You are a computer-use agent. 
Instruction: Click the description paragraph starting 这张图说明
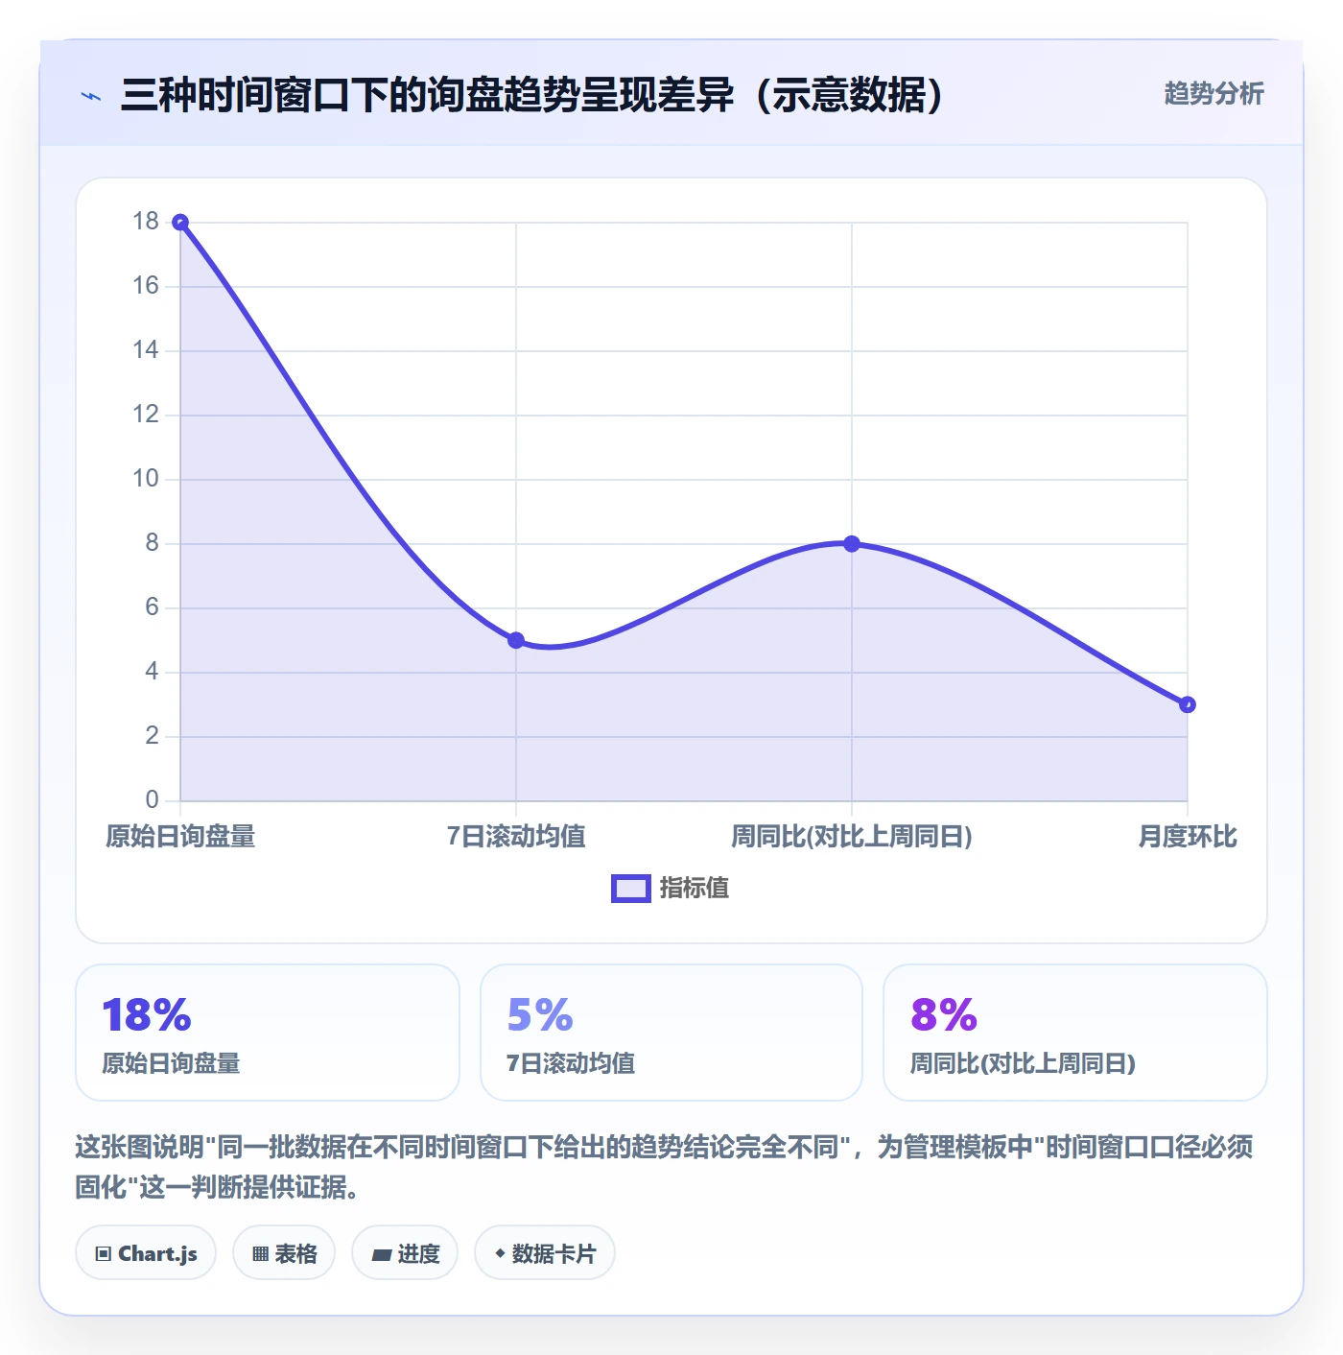click(664, 1167)
